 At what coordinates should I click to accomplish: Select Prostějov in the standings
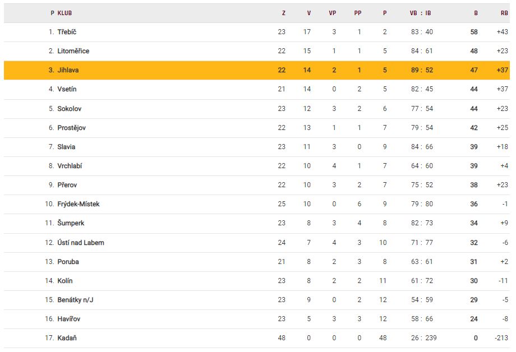coord(71,128)
